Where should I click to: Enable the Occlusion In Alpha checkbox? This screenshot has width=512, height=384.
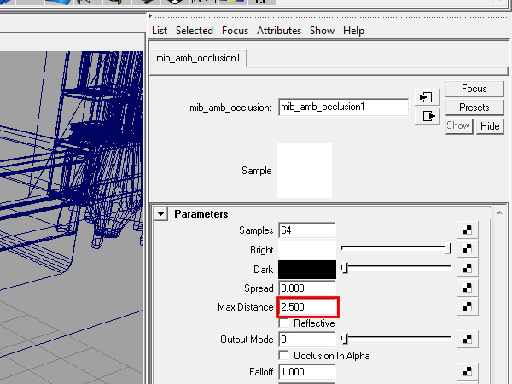284,355
